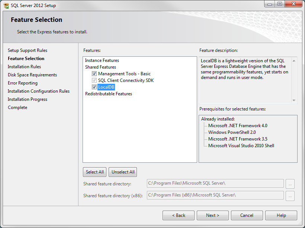Minimize the SQL Server 2012 Setup window
Viewport: 305px width, 228px height.
pos(269,4)
